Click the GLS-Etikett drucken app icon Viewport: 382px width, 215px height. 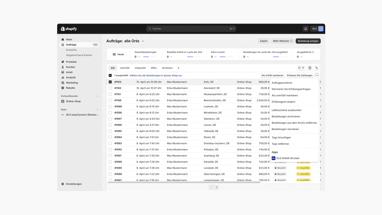pos(273,158)
